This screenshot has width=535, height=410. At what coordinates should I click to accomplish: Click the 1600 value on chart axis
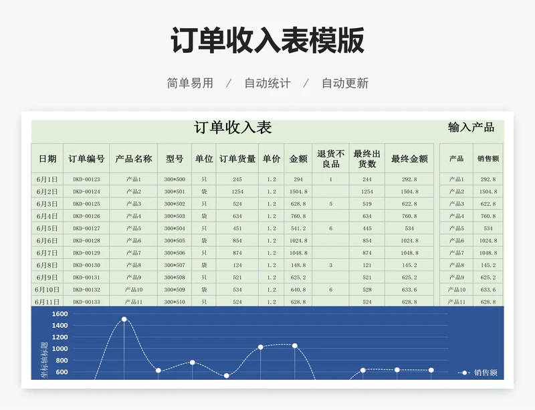click(x=60, y=314)
